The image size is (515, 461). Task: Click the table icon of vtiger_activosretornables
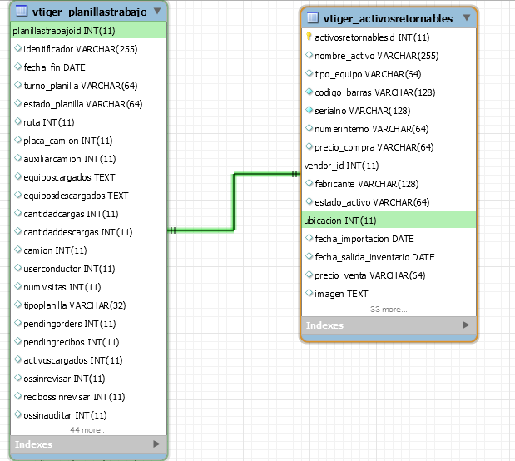coord(312,17)
